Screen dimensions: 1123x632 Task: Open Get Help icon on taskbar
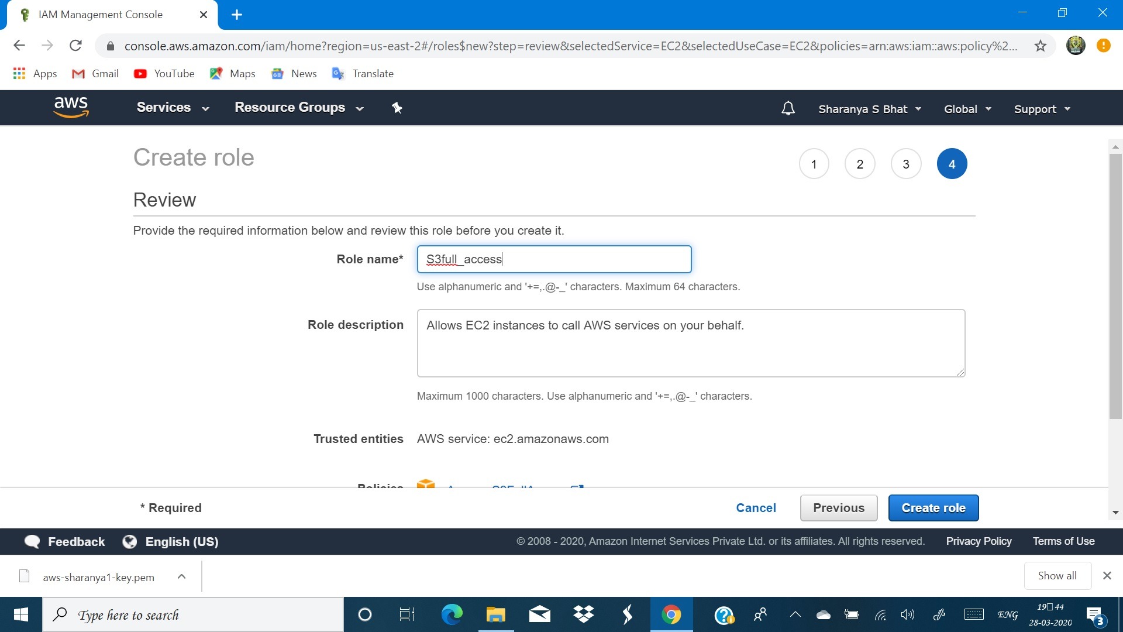tap(724, 614)
